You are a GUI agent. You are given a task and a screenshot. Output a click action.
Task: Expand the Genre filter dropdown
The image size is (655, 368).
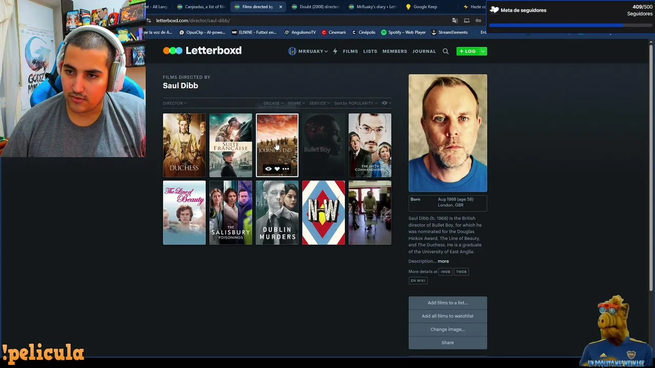296,103
